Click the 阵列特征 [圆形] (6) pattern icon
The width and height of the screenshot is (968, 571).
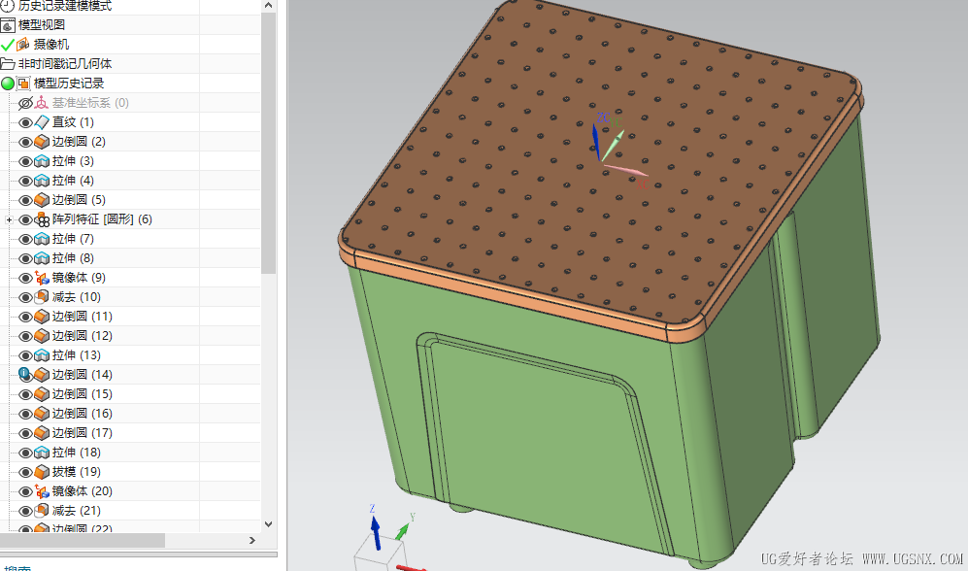42,219
